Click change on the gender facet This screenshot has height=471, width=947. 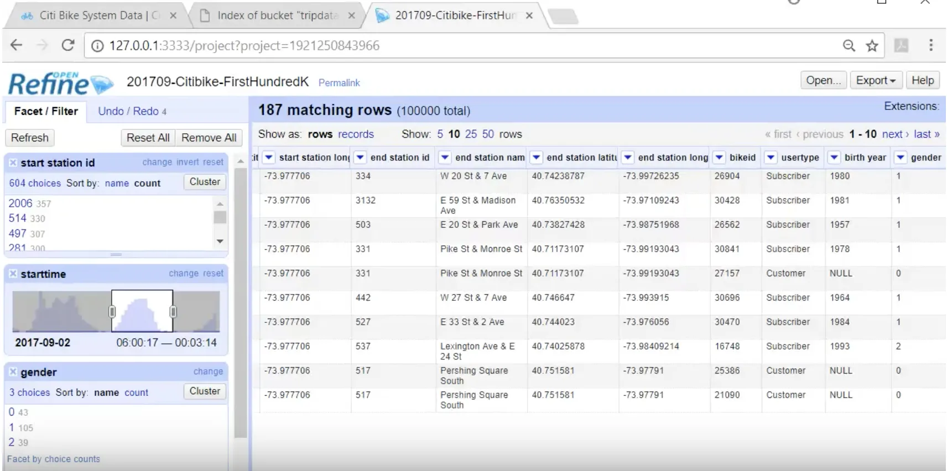[x=208, y=371]
